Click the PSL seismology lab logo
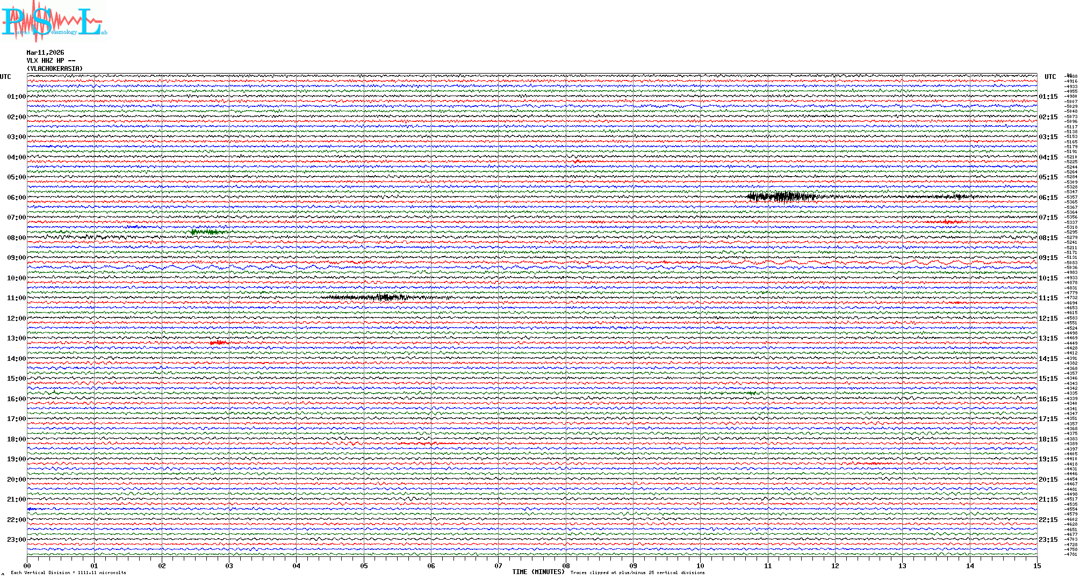Image resolution: width=1080 pixels, height=580 pixels. pos(54,21)
